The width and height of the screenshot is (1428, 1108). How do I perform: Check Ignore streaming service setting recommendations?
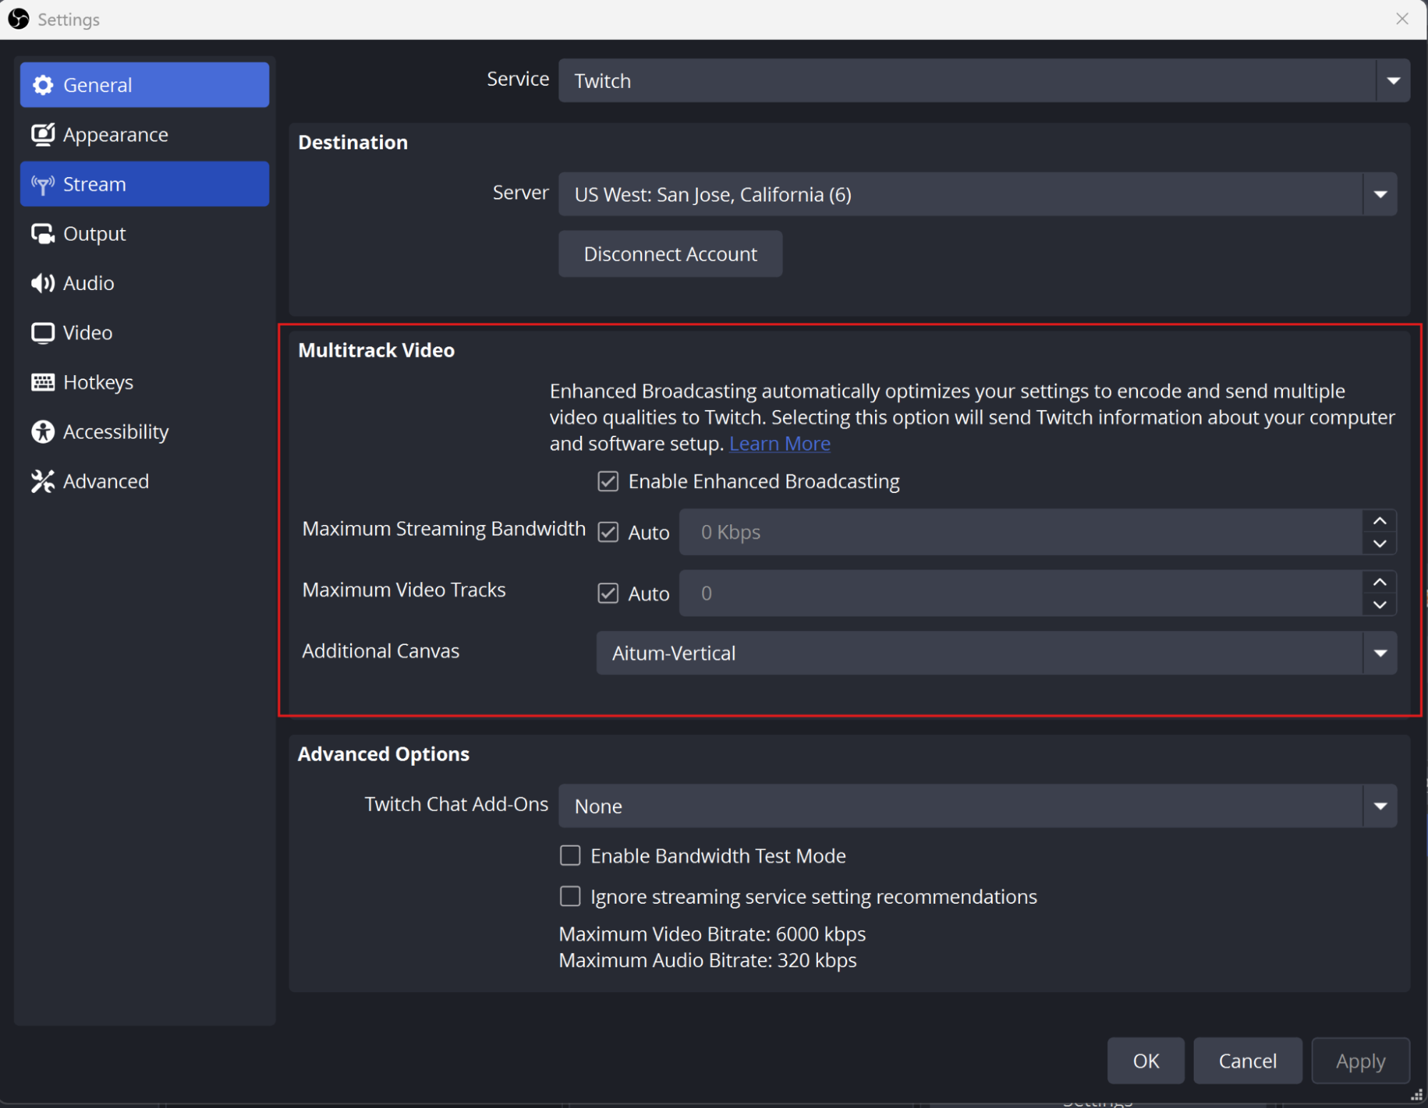(x=569, y=896)
